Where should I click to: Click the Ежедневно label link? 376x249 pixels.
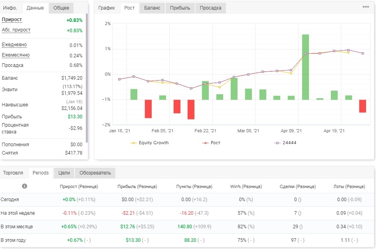coord(14,45)
